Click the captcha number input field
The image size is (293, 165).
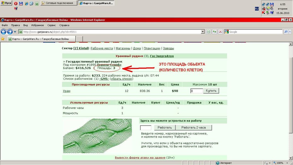146,128
